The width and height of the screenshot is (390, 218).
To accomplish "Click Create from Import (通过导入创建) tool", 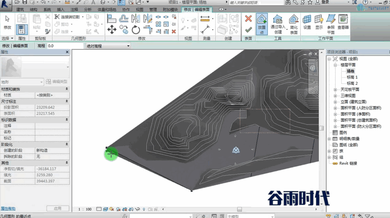I will coord(278,24).
